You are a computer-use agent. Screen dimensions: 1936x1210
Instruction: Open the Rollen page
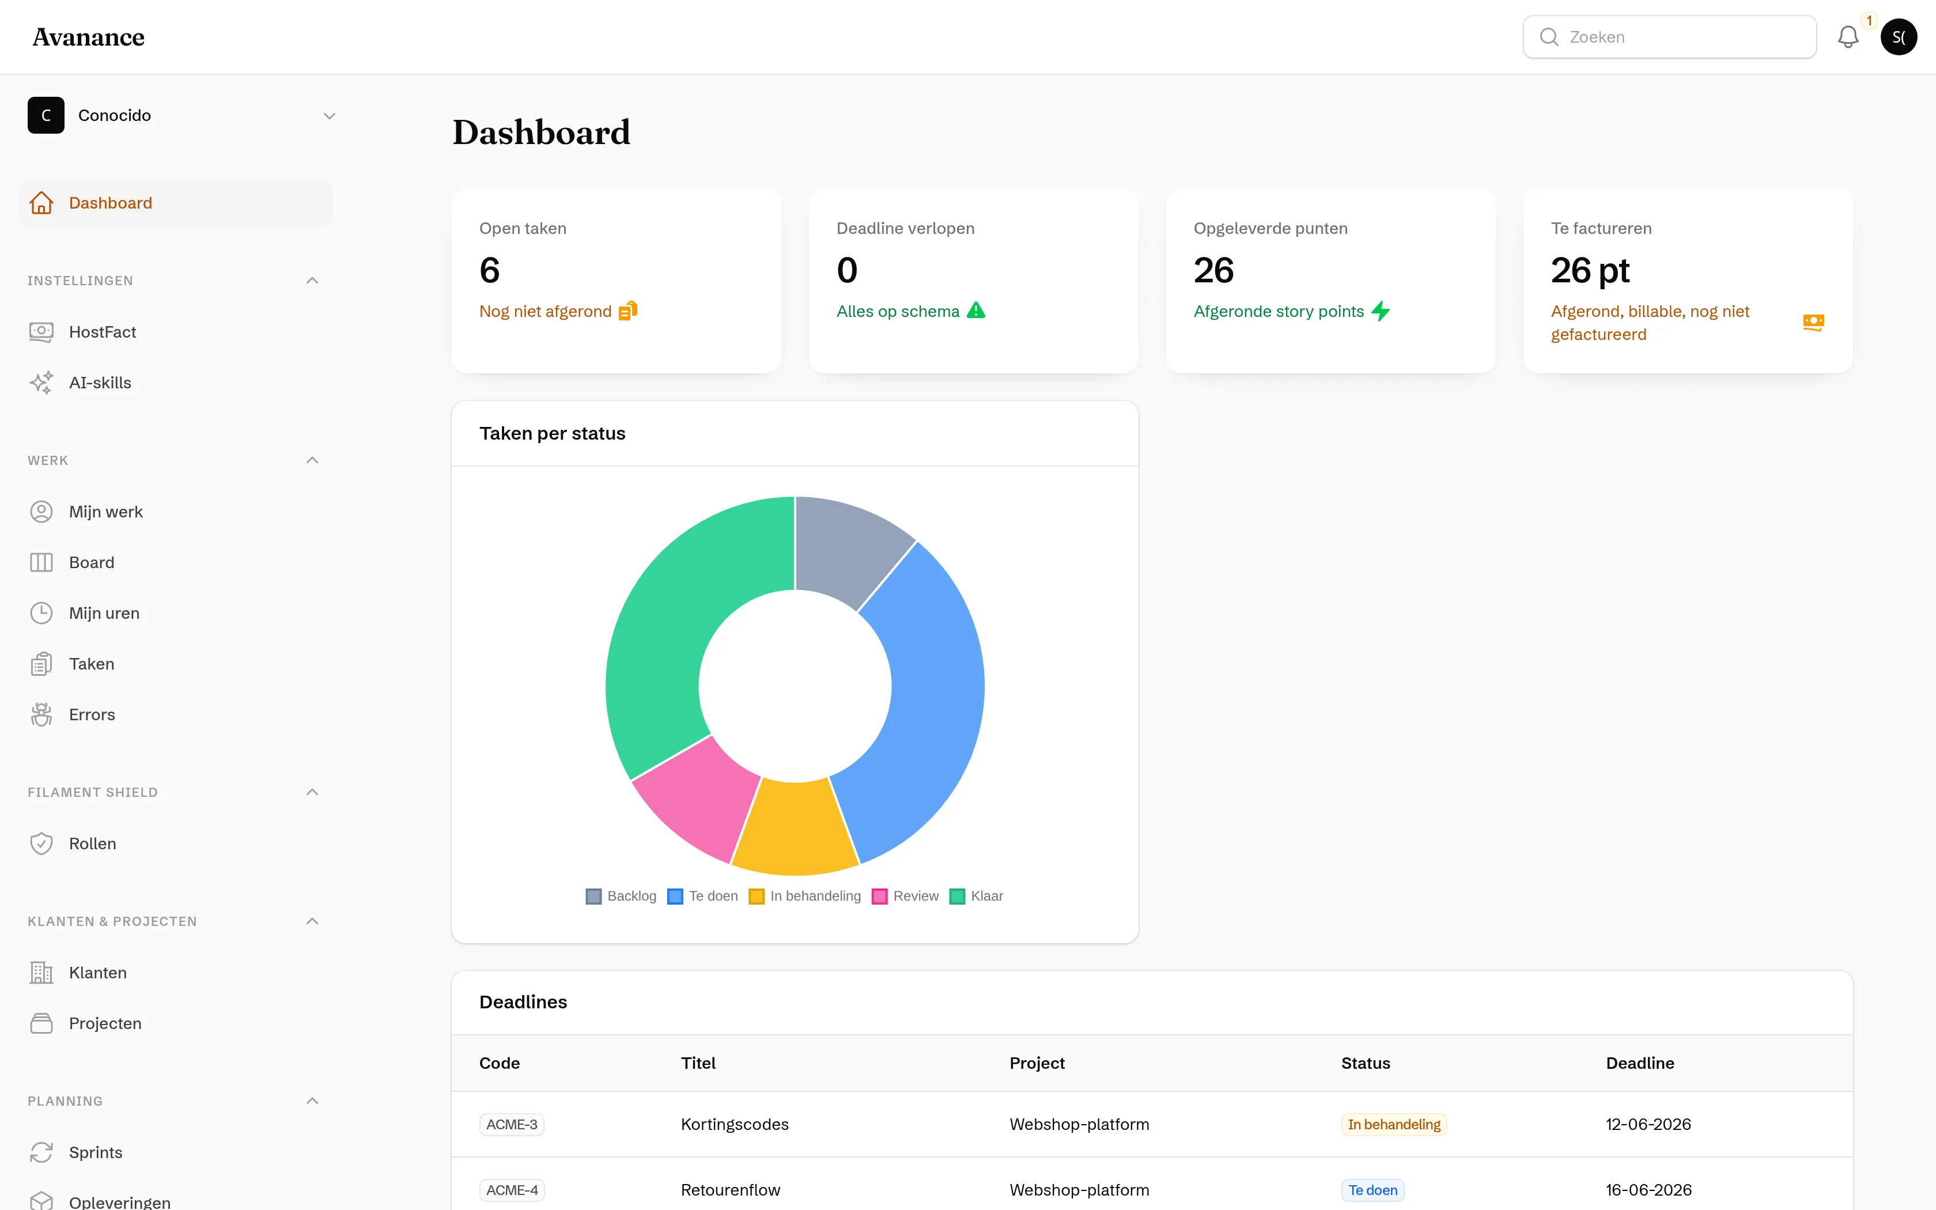175,844
